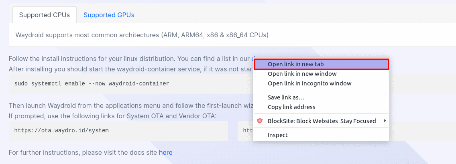Viewport: 456px width, 164px height.
Task: Select the Supported CPUs tab
Action: coord(45,15)
